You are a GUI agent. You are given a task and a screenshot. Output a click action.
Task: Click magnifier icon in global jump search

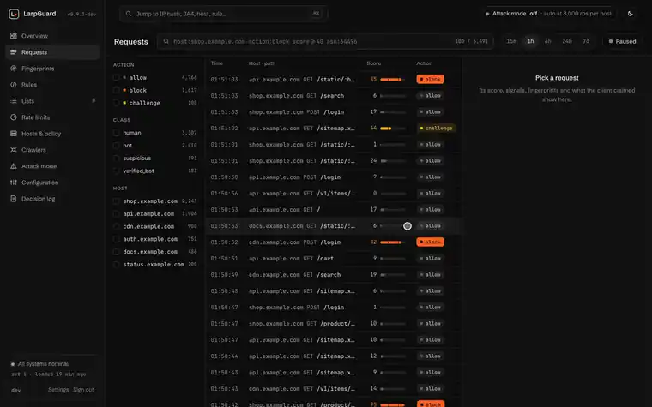pyautogui.click(x=129, y=14)
